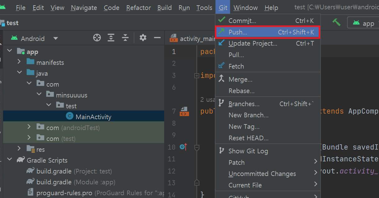Open build.gradle (Project: test)
This screenshot has width=379, height=198.
[74, 171]
